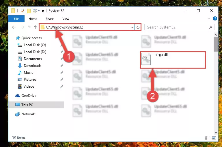Go up one folder level
Image resolution: width=222 pixels, height=147 pixels.
pyautogui.click(x=35, y=27)
